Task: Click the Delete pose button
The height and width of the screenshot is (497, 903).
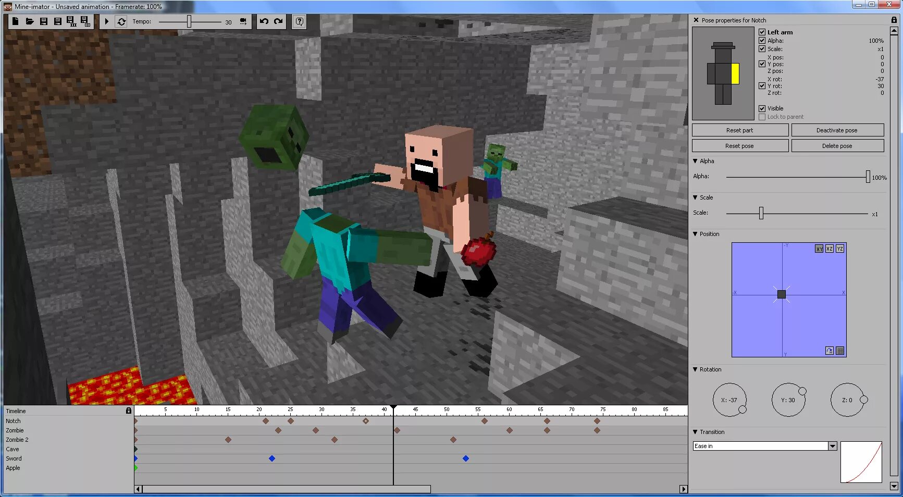Action: (x=837, y=146)
